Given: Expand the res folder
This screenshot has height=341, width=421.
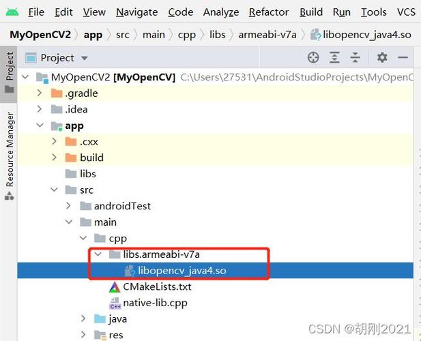Looking at the screenshot, I should pos(83,335).
